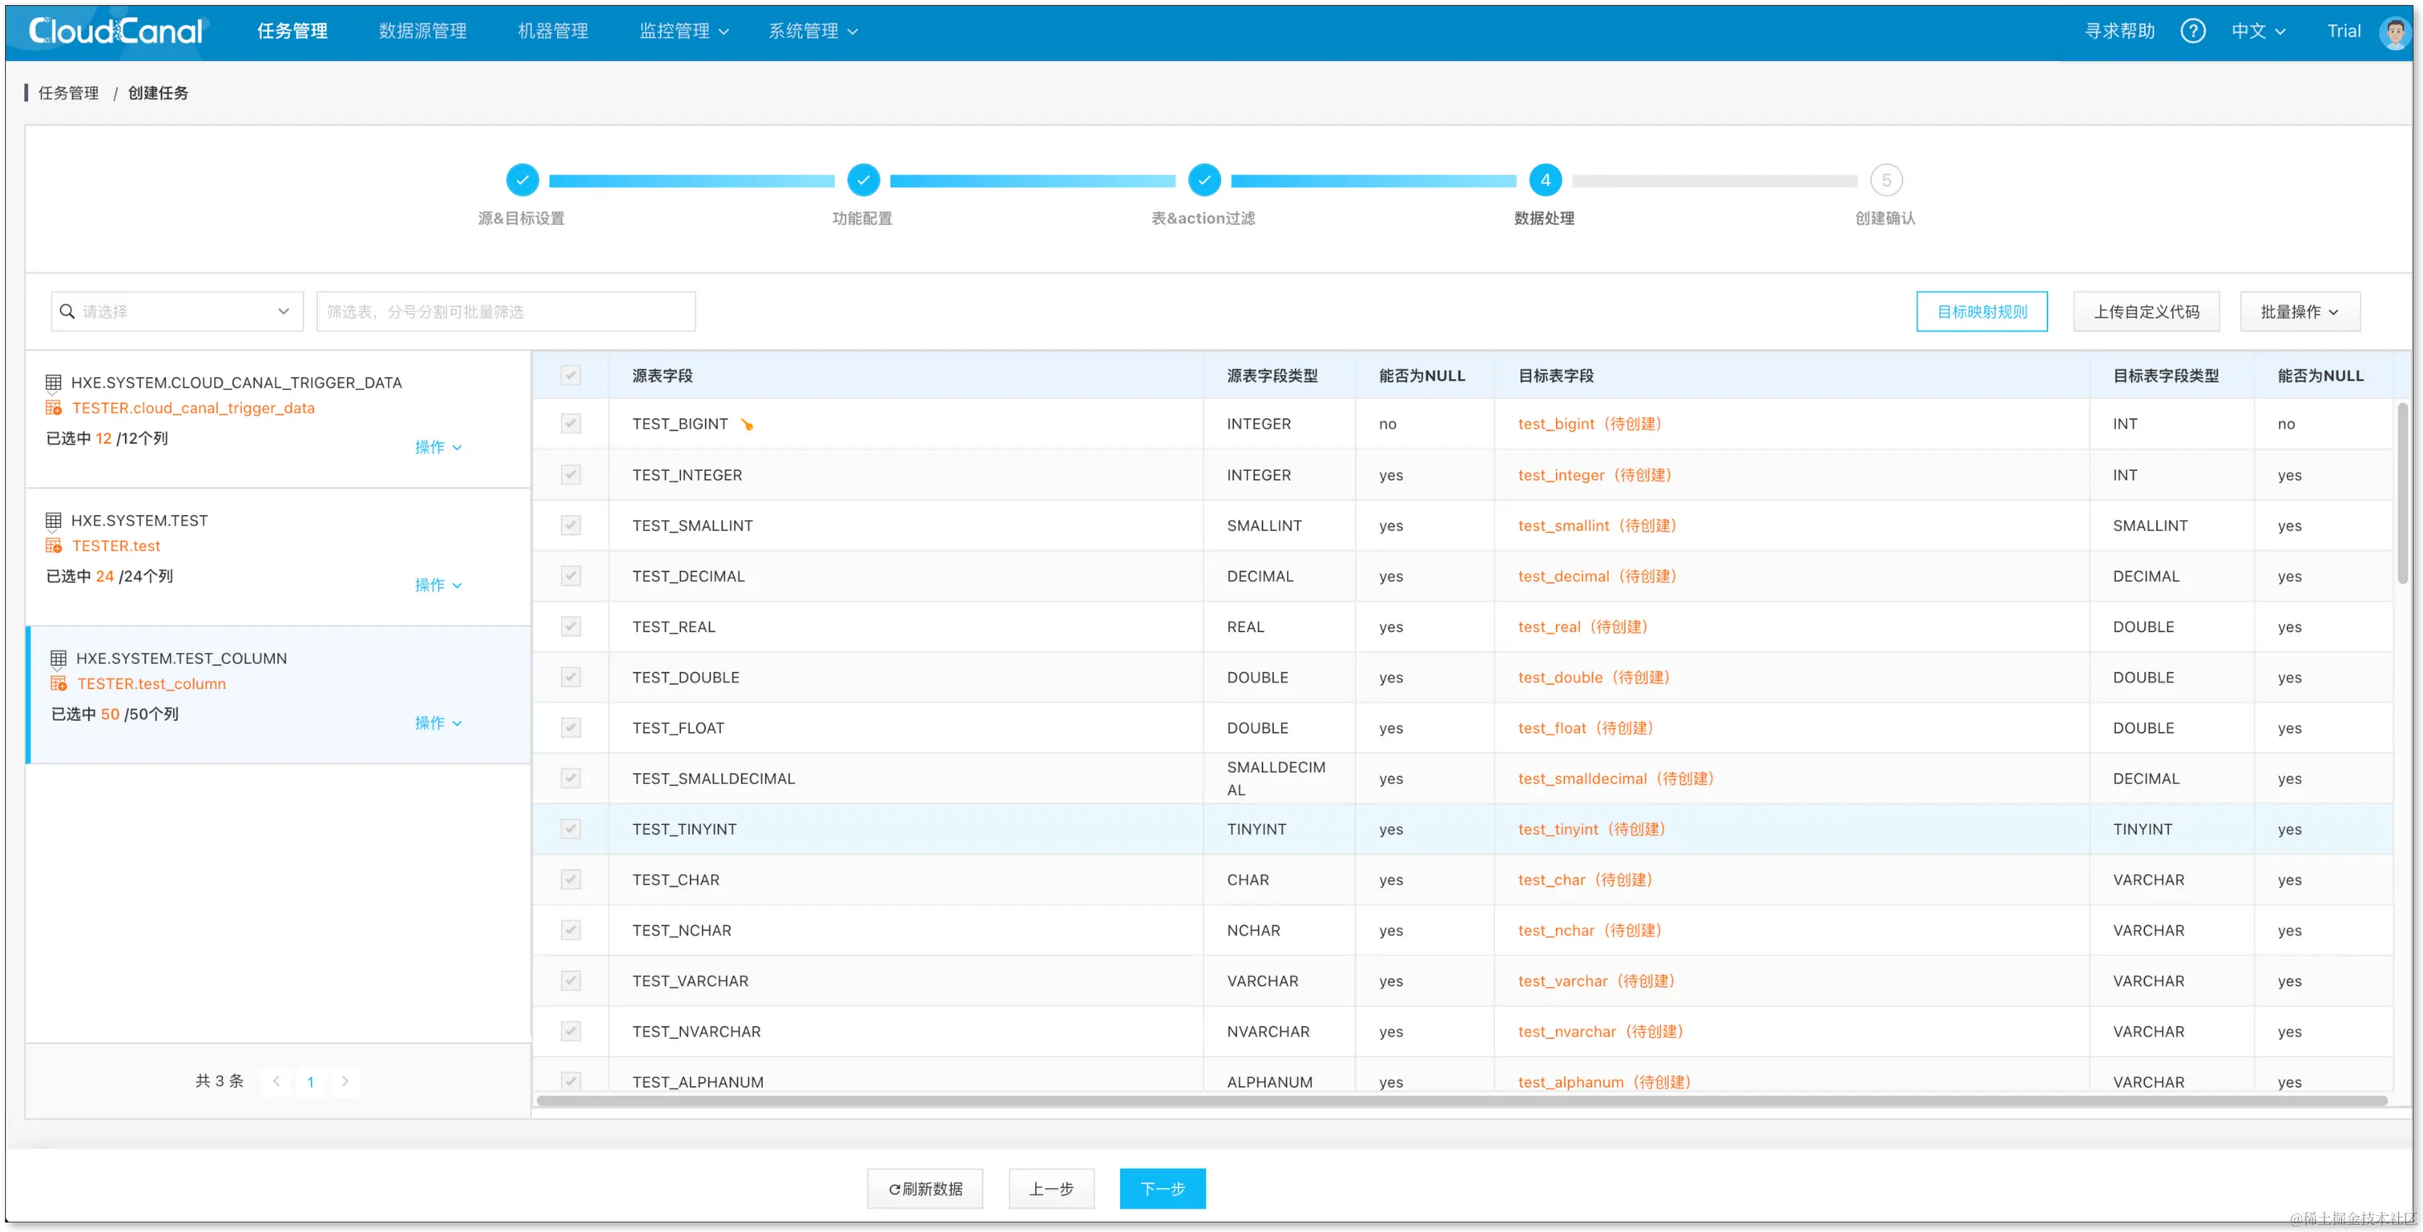Toggle the select-all header checkbox
2423x1232 pixels.
571,375
